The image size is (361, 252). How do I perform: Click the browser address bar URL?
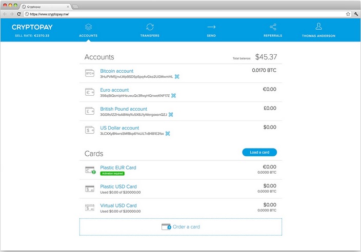pos(50,14)
